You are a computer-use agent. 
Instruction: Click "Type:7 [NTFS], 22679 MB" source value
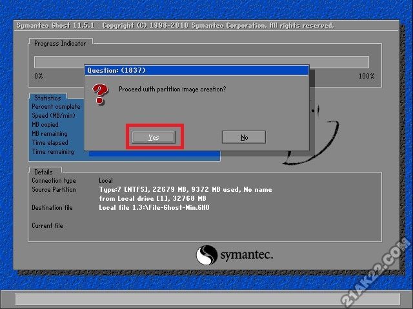185,189
